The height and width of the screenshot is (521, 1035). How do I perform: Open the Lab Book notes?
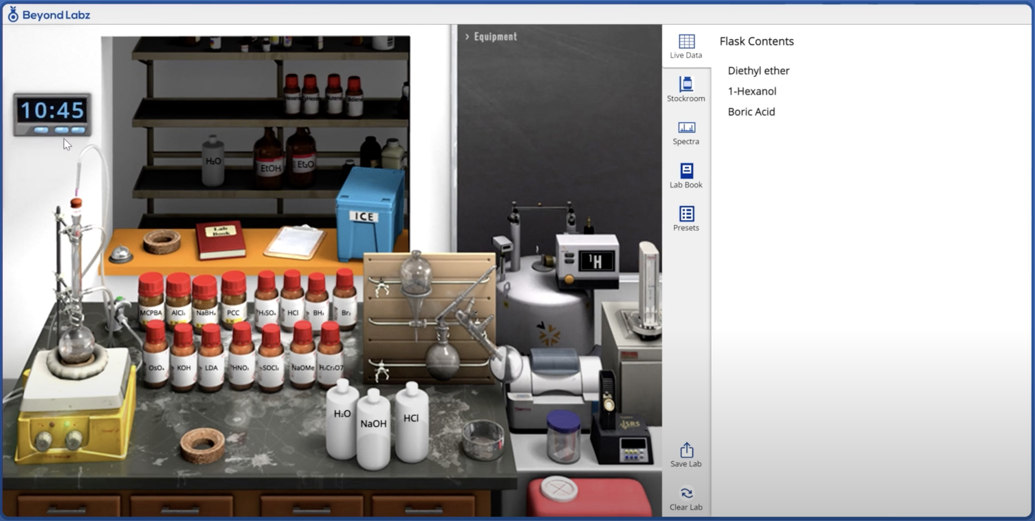(686, 175)
